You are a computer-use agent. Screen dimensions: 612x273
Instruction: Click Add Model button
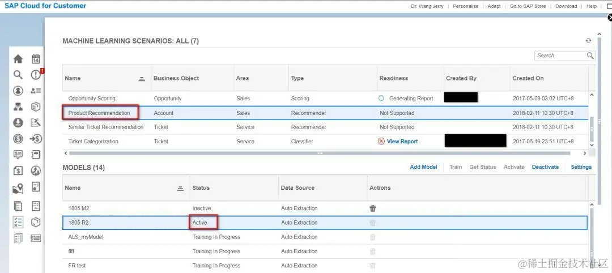click(x=423, y=167)
